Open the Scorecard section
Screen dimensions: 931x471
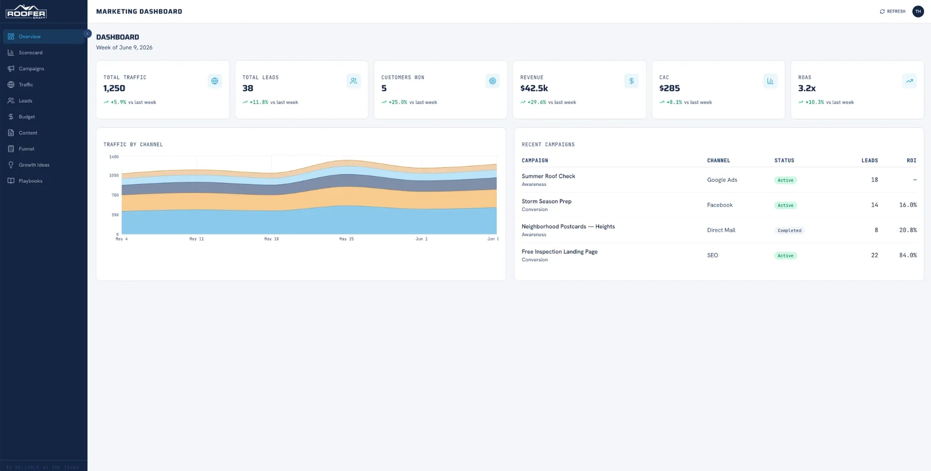click(x=43, y=53)
